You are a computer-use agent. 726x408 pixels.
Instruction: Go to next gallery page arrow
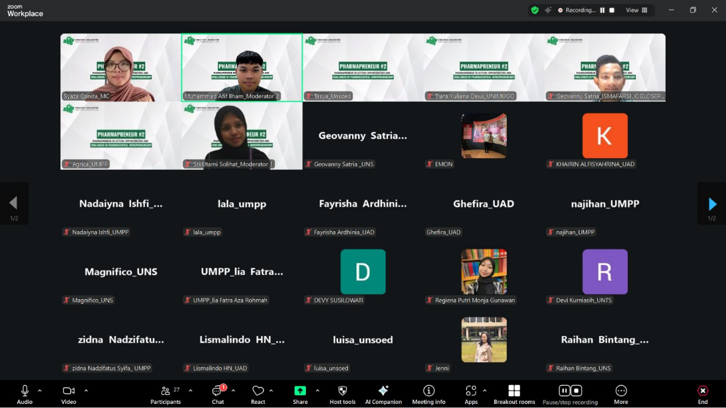click(712, 204)
